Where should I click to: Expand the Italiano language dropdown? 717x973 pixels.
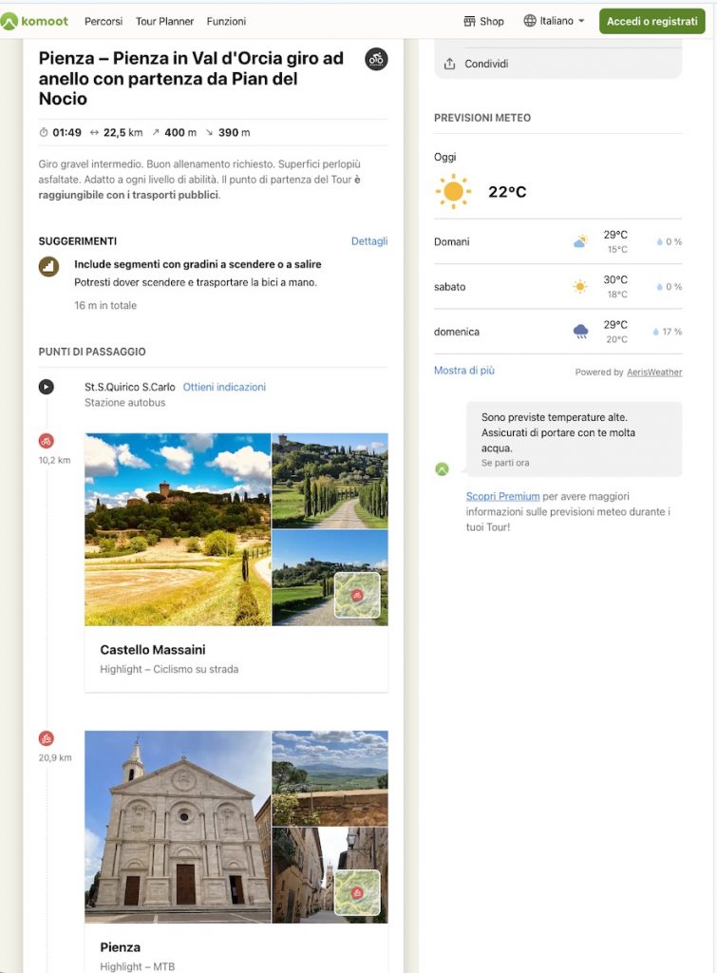click(555, 21)
